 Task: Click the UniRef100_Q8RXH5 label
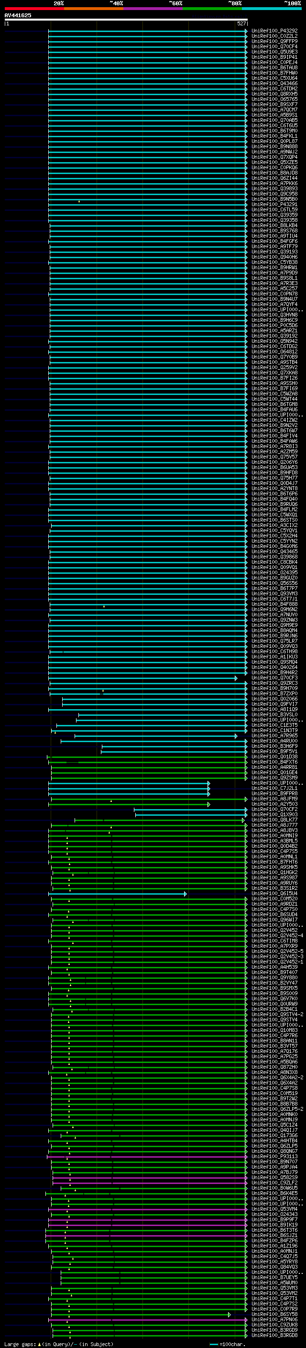(274, 94)
